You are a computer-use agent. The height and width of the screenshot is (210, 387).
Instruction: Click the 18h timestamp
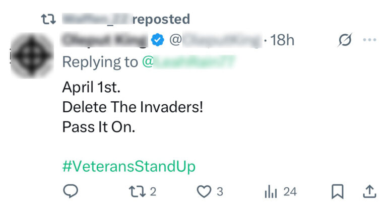282,40
